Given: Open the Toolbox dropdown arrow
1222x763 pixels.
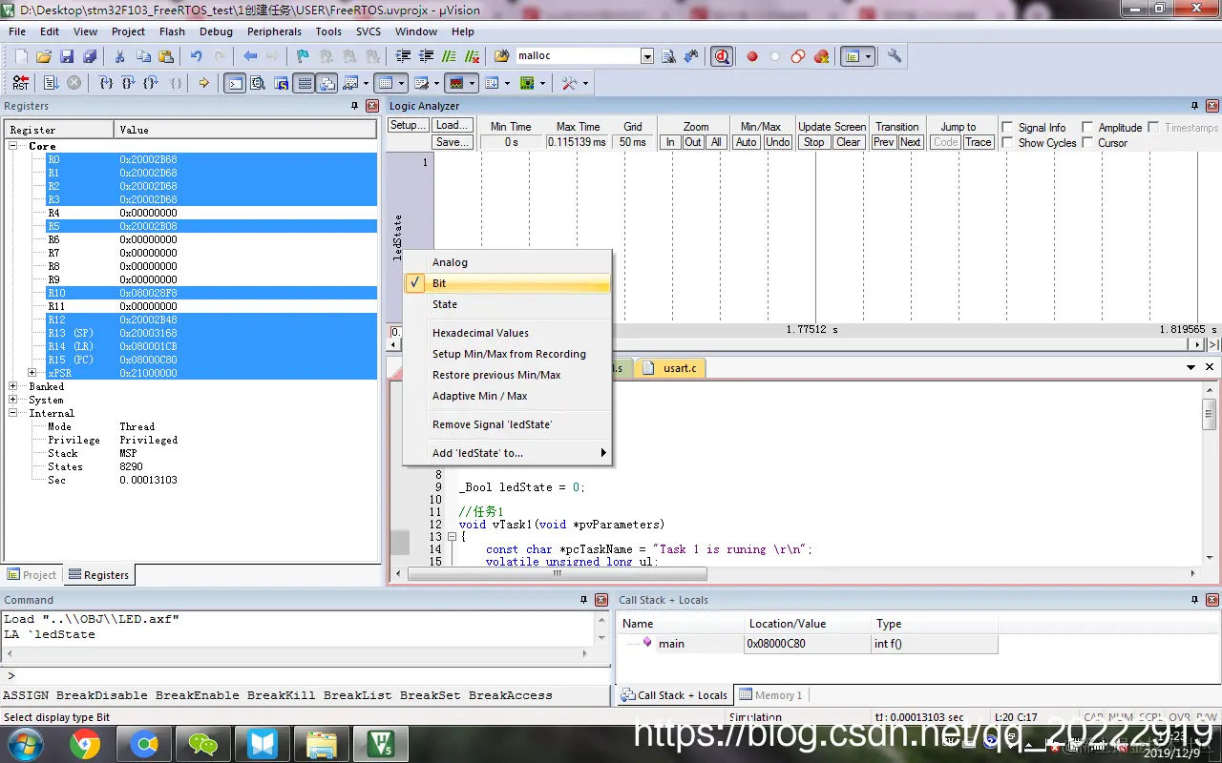Looking at the screenshot, I should coord(585,83).
